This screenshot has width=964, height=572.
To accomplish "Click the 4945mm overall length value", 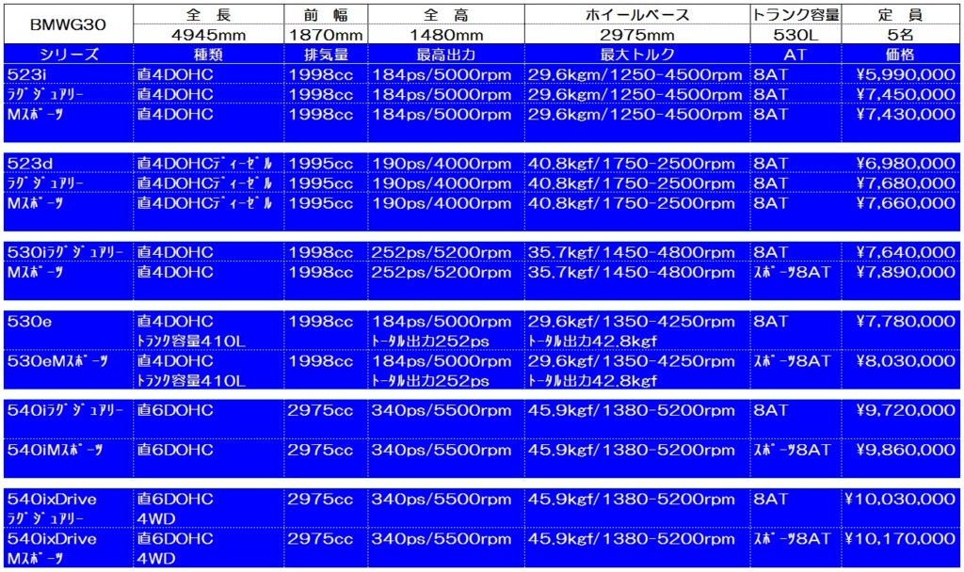I will pos(208,35).
